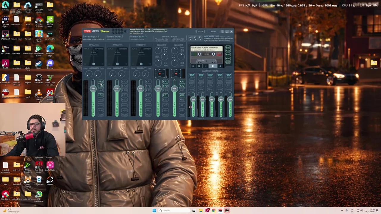
Task: Click the cassette play button
Action: click(205, 66)
